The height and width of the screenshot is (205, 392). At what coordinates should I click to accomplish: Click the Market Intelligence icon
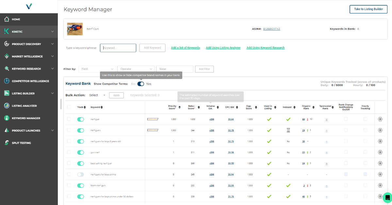coord(7,56)
